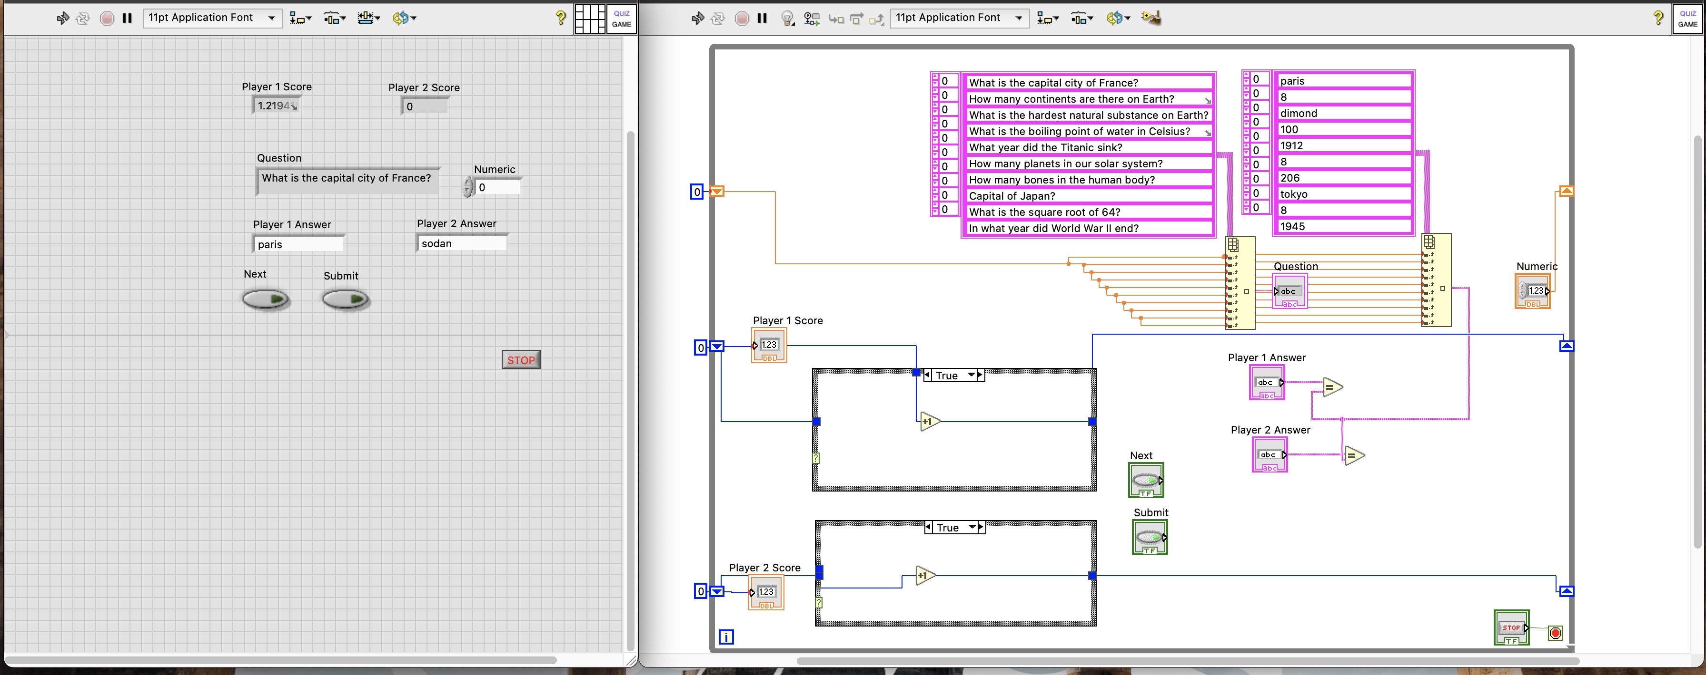Click the Clean Up Diagram icon

(1151, 18)
